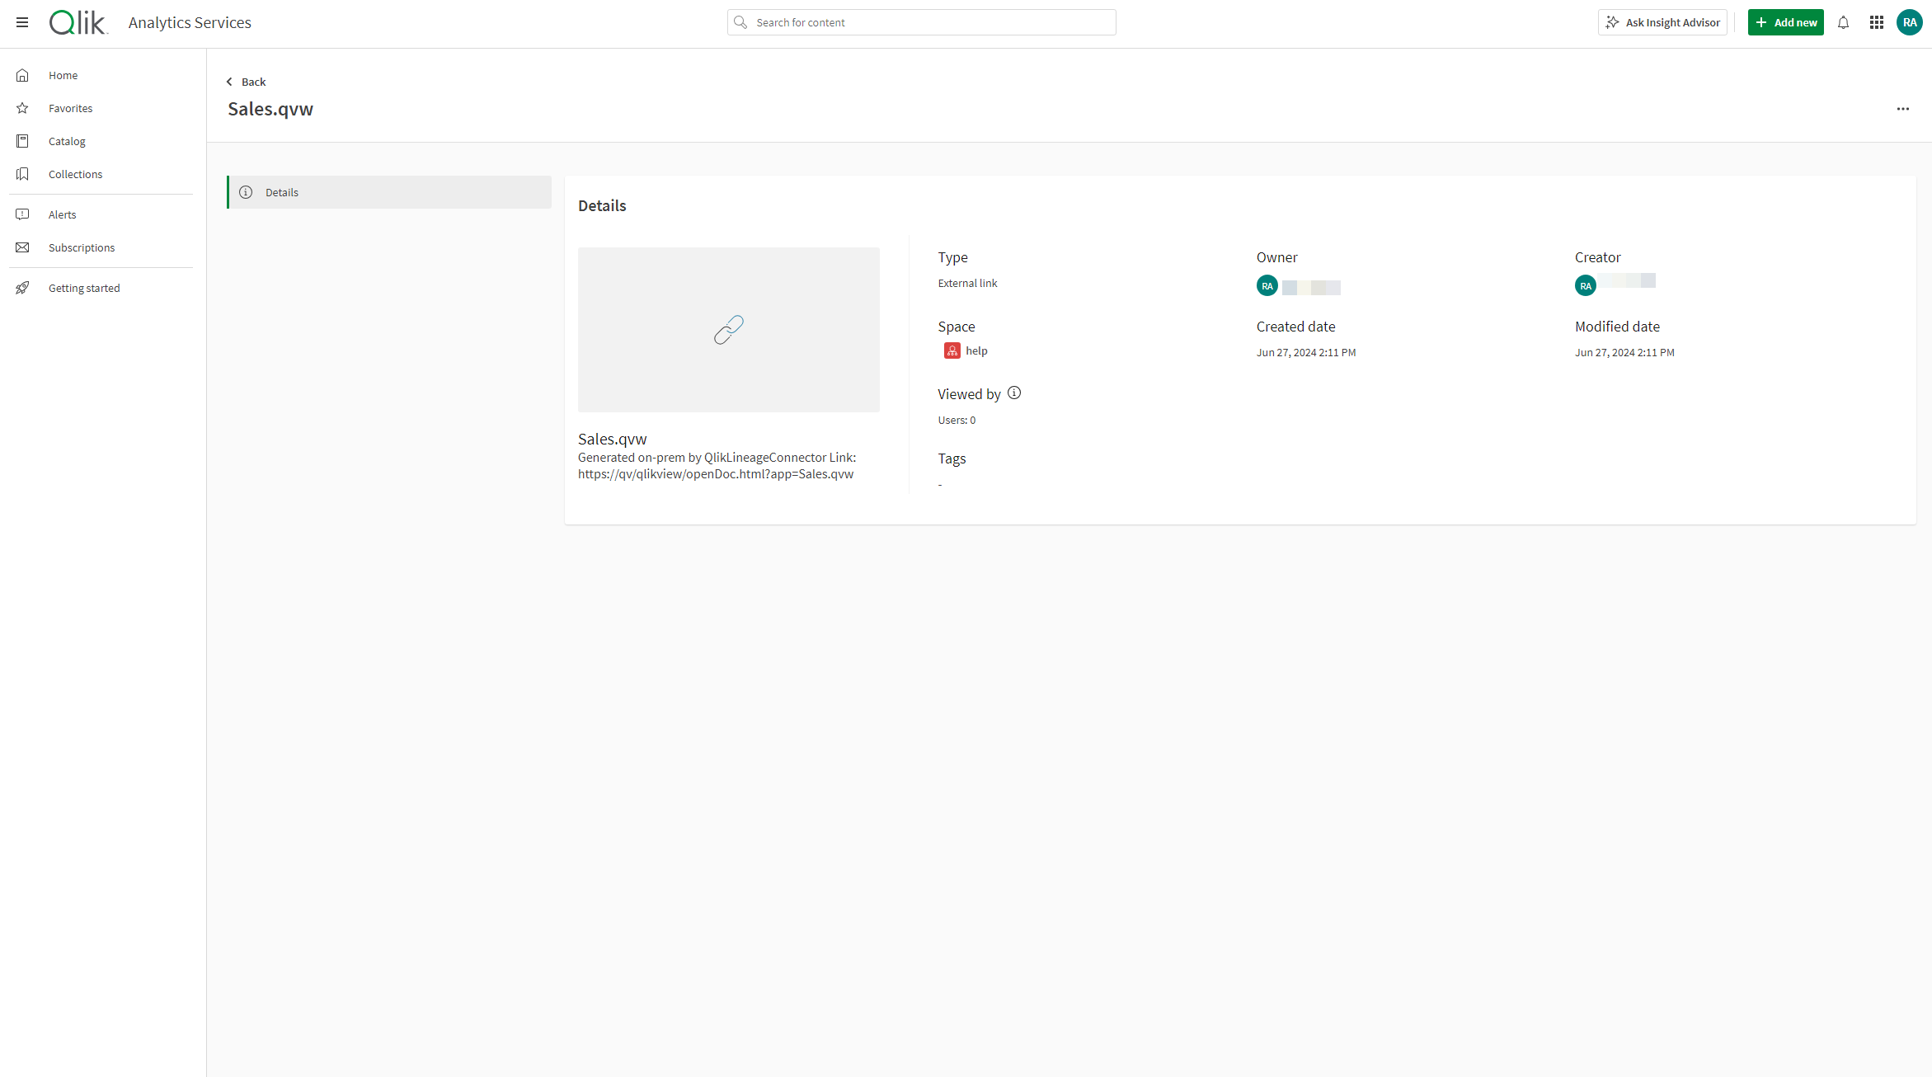Click the Details info icon

[247, 192]
